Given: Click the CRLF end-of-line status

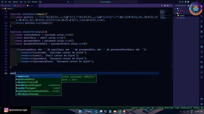Looking at the screenshot, I should click(153, 108).
